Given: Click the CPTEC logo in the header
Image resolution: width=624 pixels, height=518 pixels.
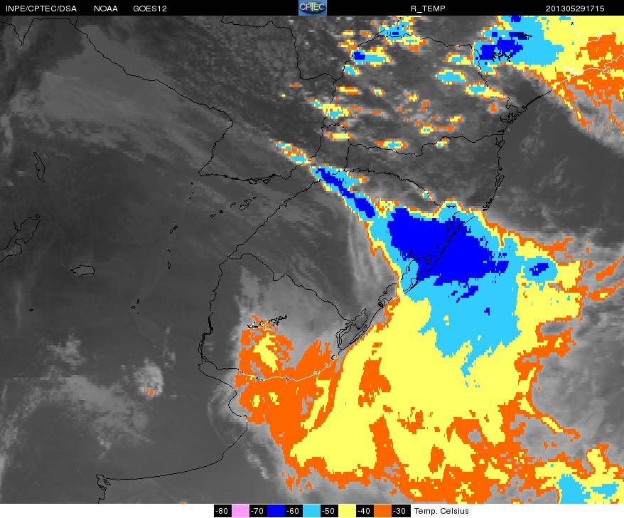Looking at the screenshot, I should 313,8.
